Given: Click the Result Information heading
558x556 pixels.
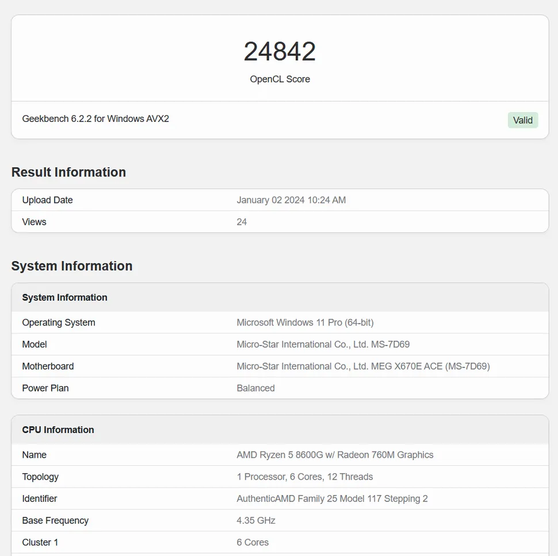Looking at the screenshot, I should click(x=68, y=172).
